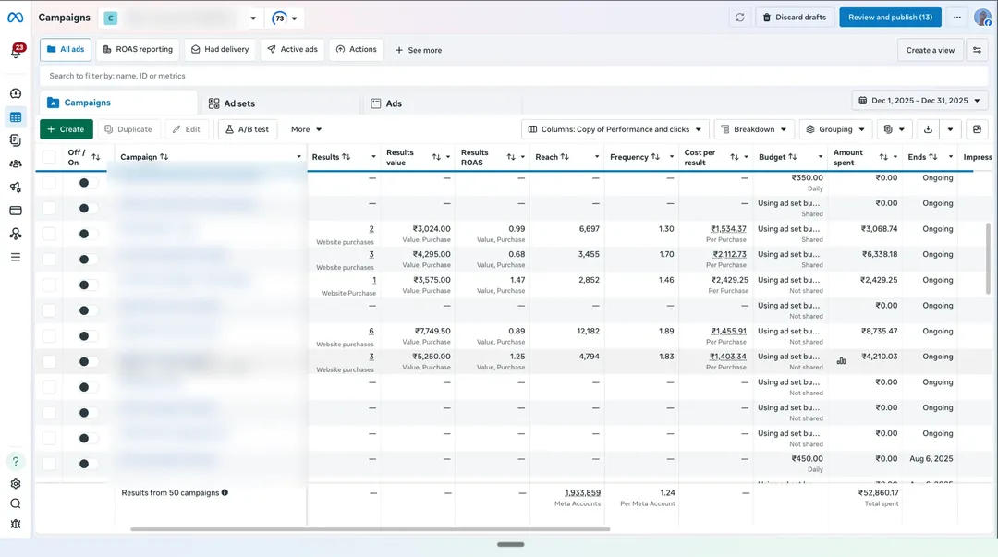Open the user profile avatar

coord(982,18)
